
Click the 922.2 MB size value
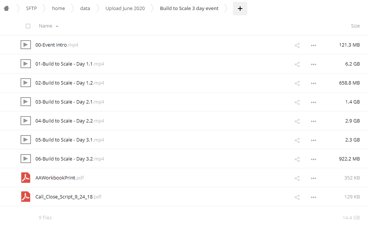coord(349,159)
